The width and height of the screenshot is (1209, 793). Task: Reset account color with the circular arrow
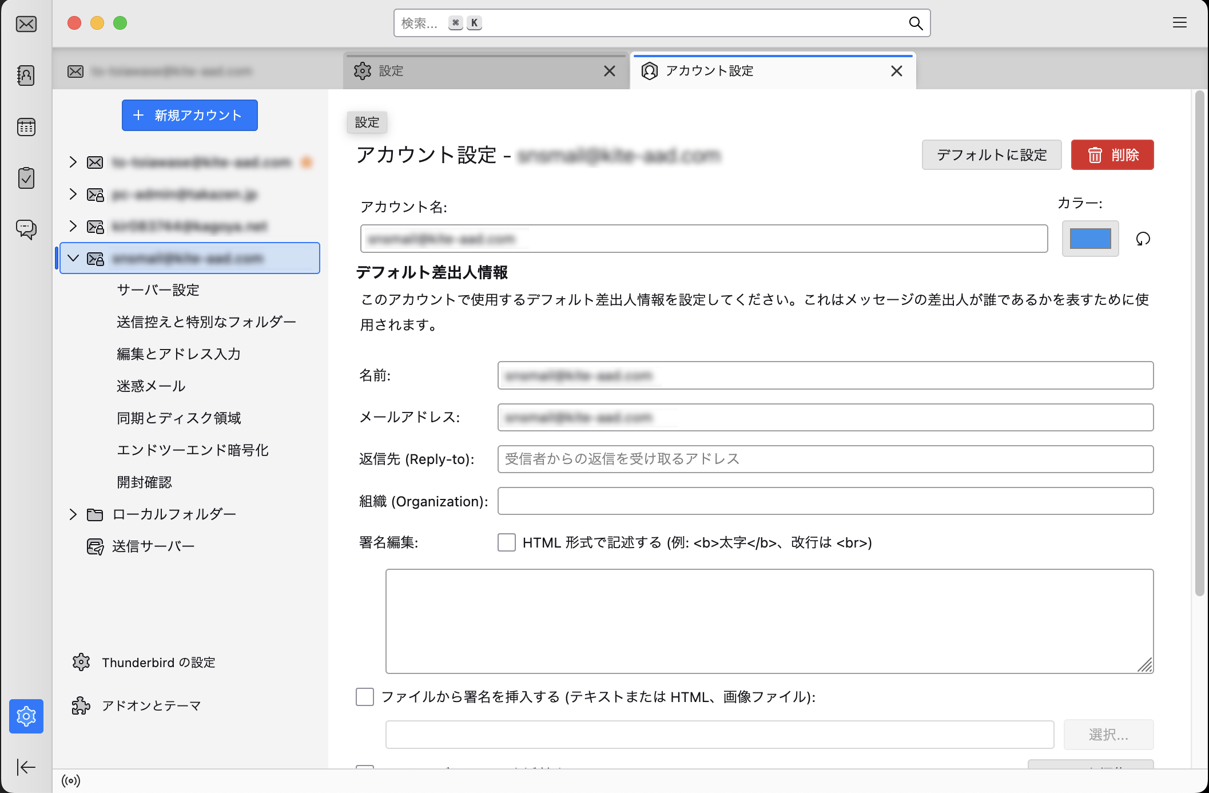(x=1143, y=239)
